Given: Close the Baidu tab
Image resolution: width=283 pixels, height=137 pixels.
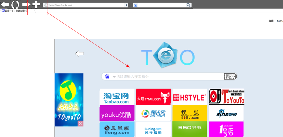Looking at the screenshot, I should (x=26, y=11).
